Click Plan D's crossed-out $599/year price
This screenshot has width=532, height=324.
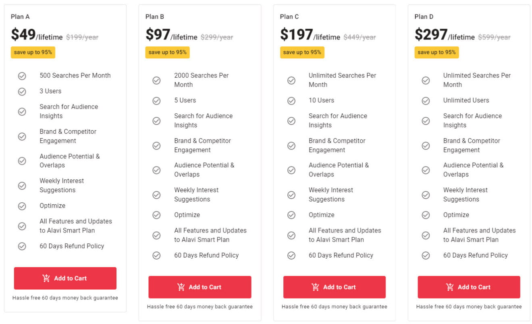(x=494, y=37)
